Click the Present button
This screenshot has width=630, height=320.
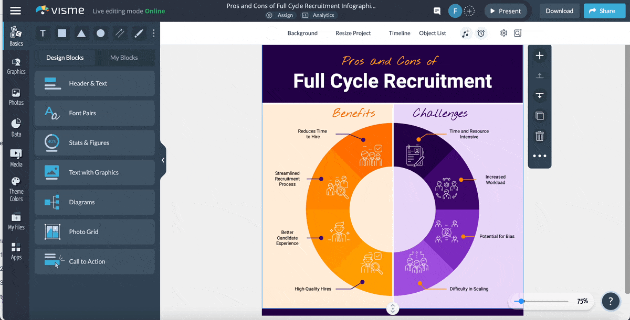pos(505,11)
